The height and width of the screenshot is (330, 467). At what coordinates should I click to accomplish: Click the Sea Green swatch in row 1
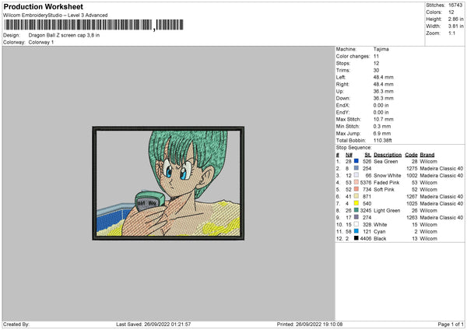[x=356, y=161]
